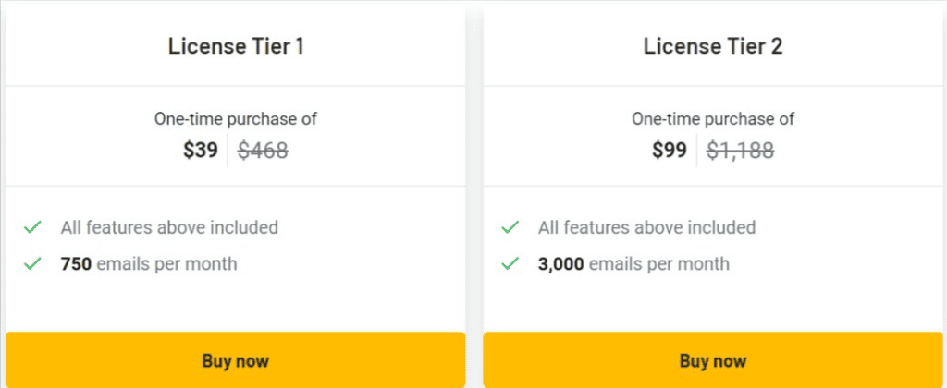The image size is (947, 388).
Task: Click Buy now for License Tier 1
Action: tap(235, 360)
